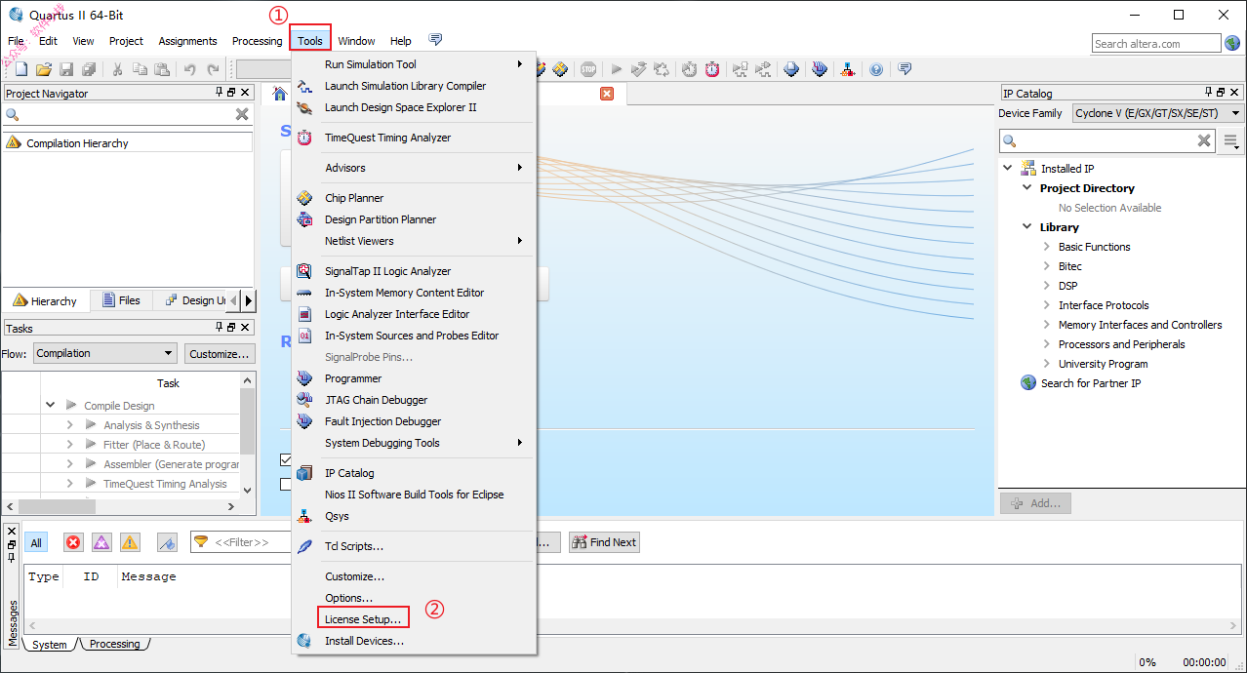Click the Cut scissors icon
Image resolution: width=1247 pixels, height=673 pixels.
(x=117, y=69)
